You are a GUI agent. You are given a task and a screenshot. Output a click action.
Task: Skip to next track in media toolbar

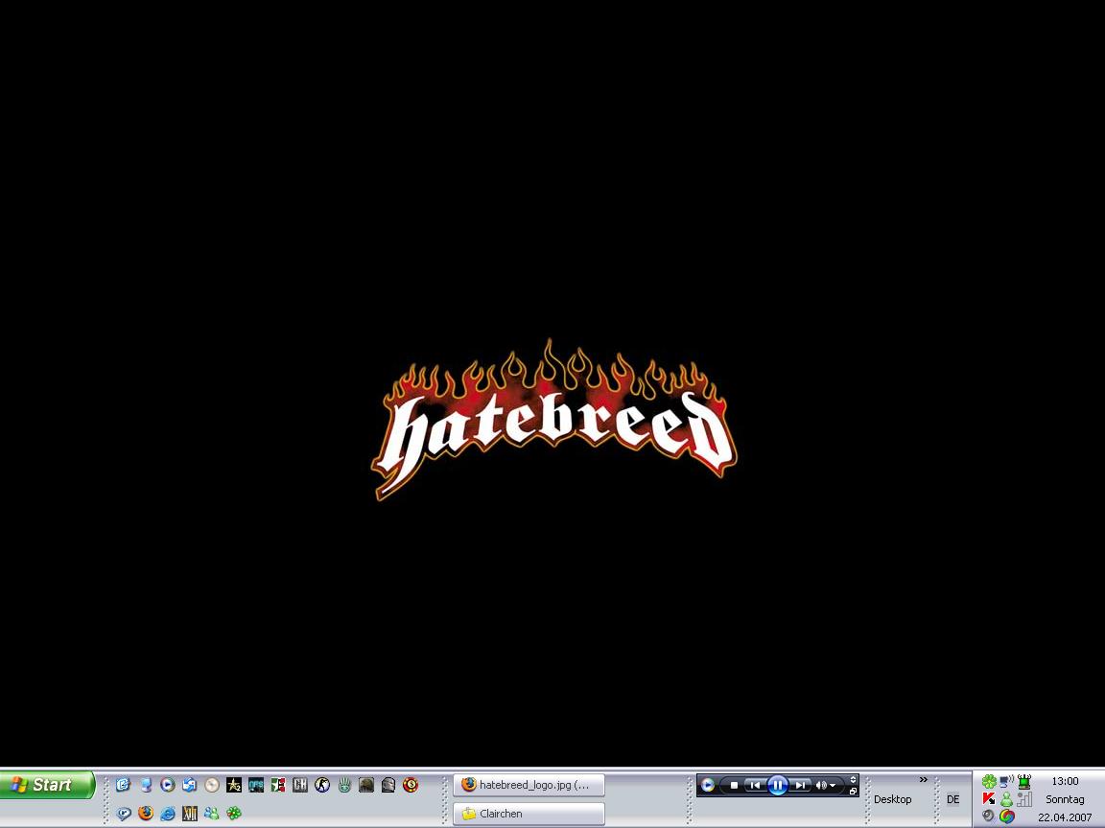(800, 786)
